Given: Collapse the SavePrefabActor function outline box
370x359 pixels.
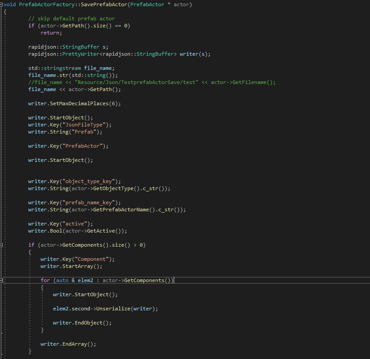Looking at the screenshot, I should (1, 4).
